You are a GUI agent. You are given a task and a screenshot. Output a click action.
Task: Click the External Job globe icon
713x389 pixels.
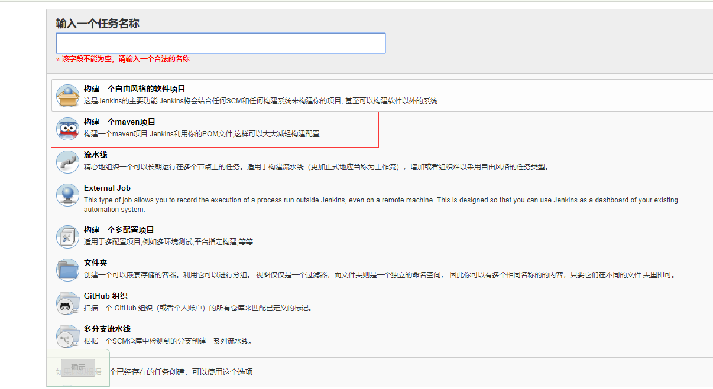[67, 195]
